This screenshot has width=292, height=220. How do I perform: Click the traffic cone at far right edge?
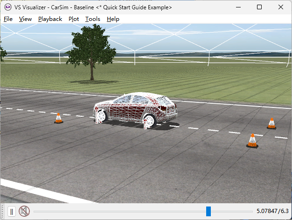(x=271, y=123)
